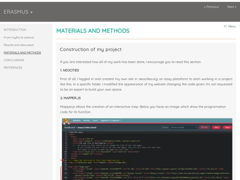240x180 pixels.
Task: Open the INTRODUCTION section in sidebar
Action: coord(15,30)
